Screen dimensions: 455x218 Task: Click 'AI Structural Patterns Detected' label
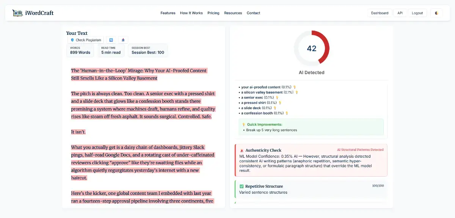360,150
